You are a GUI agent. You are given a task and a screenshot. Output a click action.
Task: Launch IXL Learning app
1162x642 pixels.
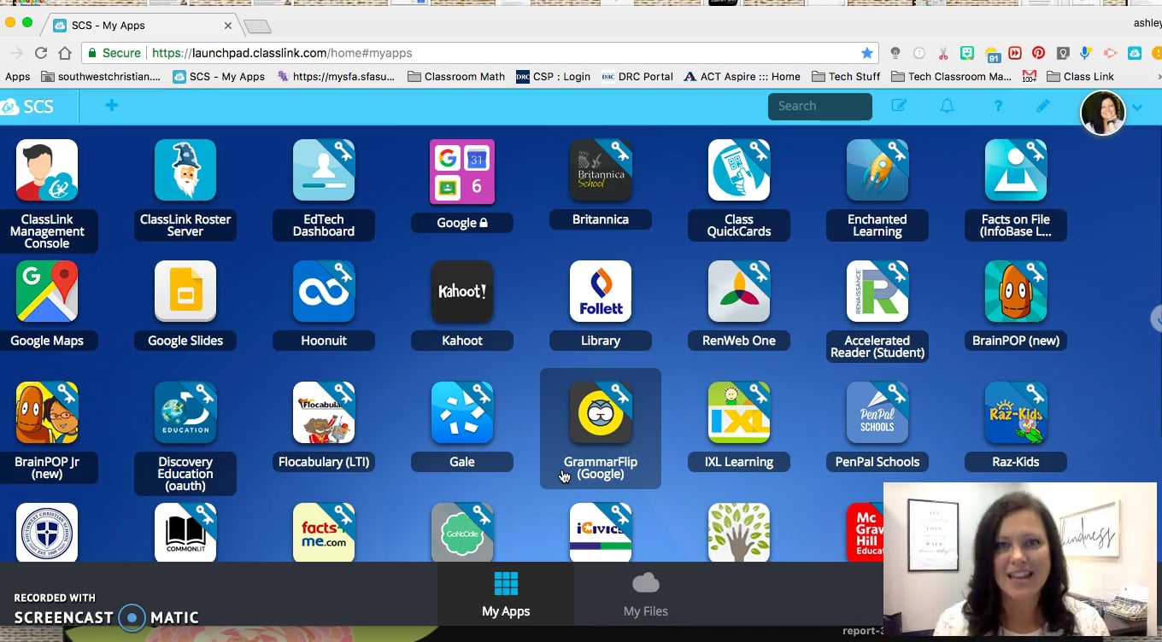tap(739, 413)
